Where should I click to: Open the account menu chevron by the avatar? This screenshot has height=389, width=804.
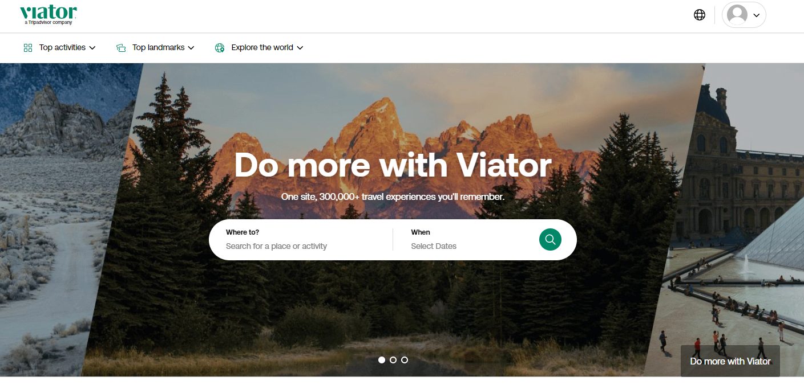click(757, 15)
